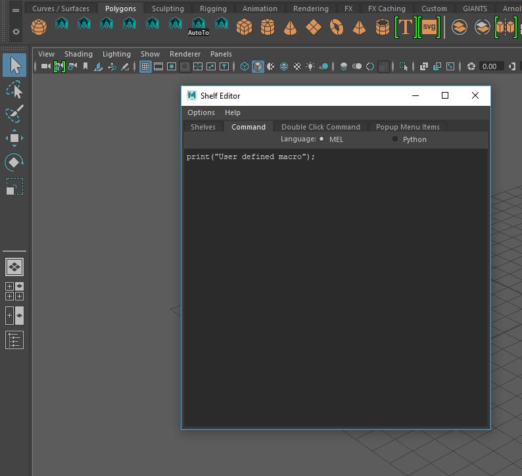
Task: Click in the command text editor
Action: pyautogui.click(x=335, y=283)
